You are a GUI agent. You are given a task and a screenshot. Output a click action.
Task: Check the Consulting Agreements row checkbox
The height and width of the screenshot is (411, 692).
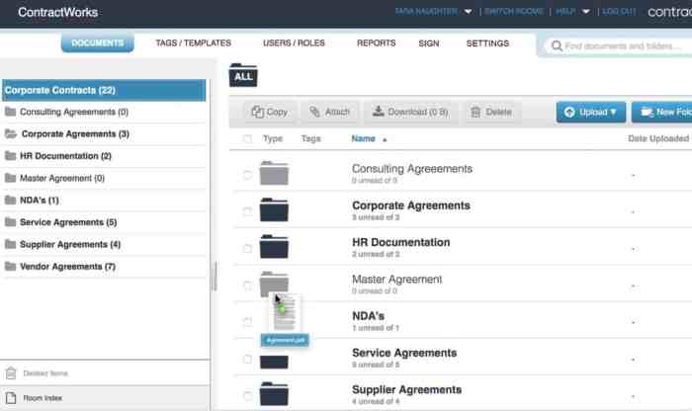[247, 175]
